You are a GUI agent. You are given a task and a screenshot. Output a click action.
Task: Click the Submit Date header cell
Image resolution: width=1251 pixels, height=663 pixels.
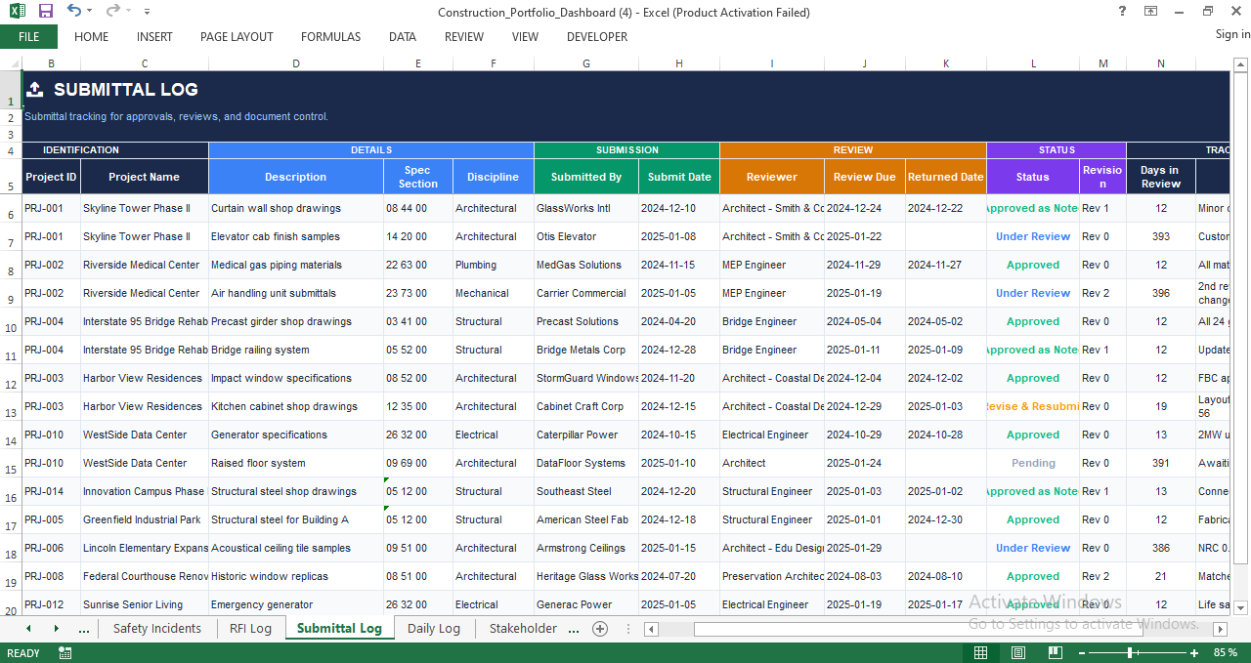point(679,177)
